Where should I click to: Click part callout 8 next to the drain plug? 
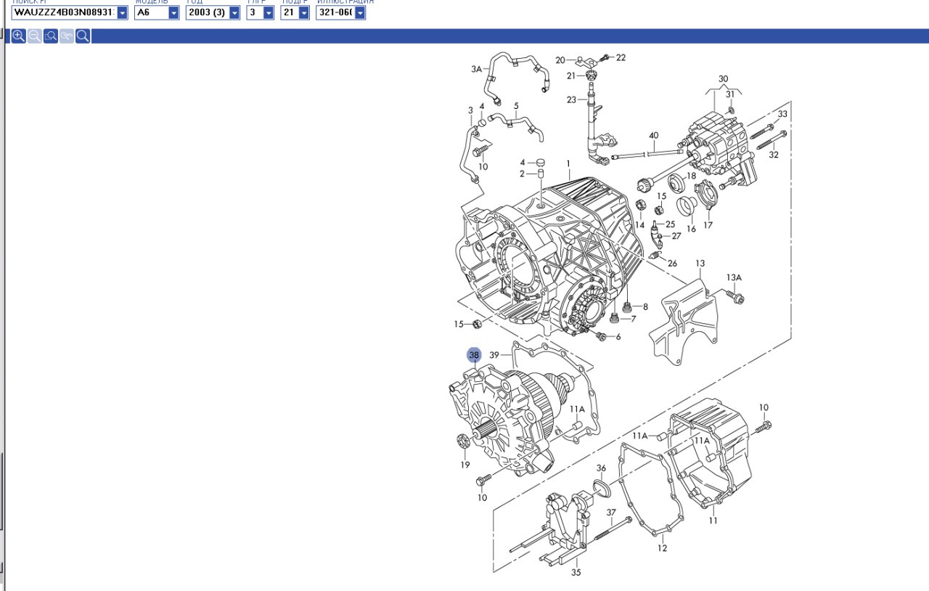(x=645, y=307)
